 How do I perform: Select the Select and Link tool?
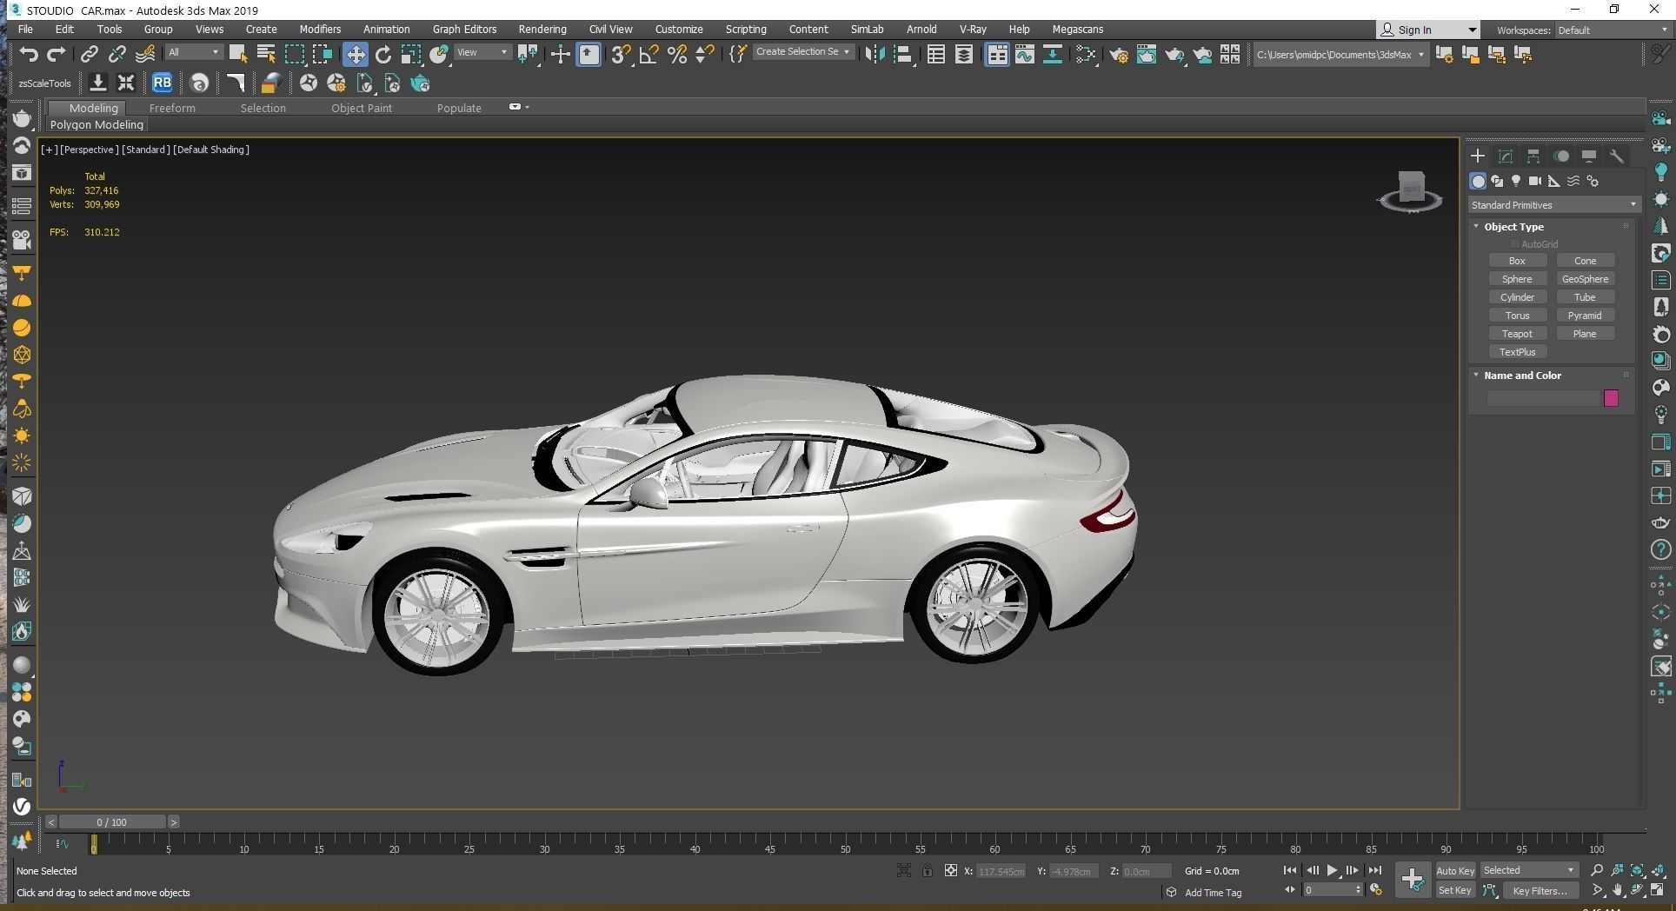tap(89, 54)
